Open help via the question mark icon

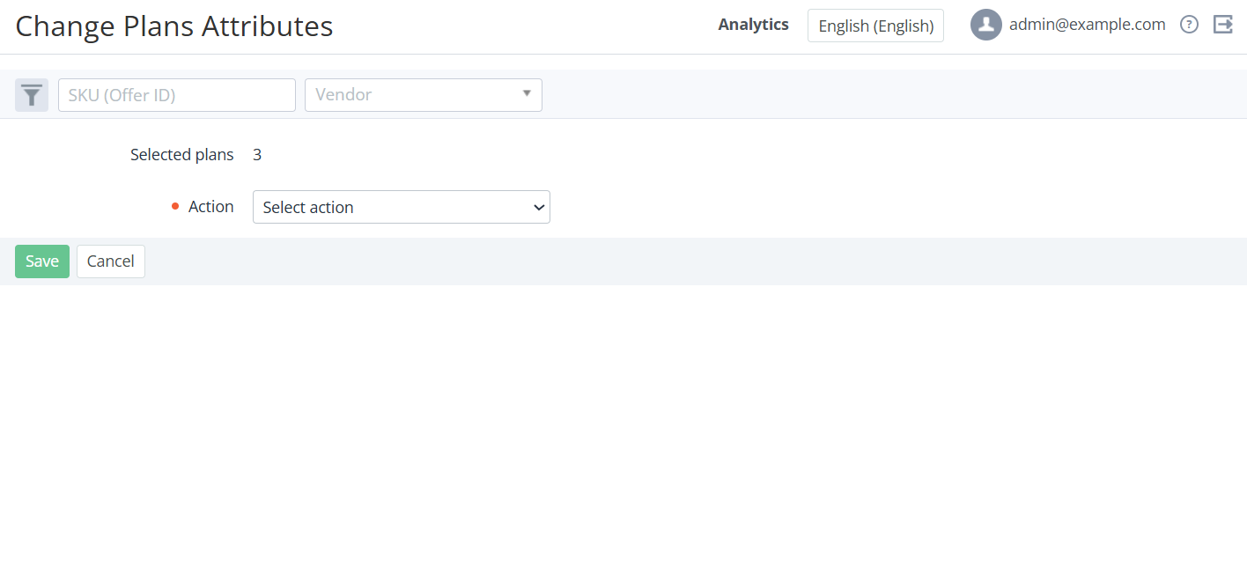tap(1190, 25)
